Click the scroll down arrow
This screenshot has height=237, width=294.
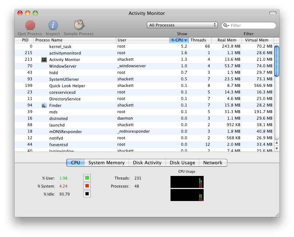pos(277,149)
